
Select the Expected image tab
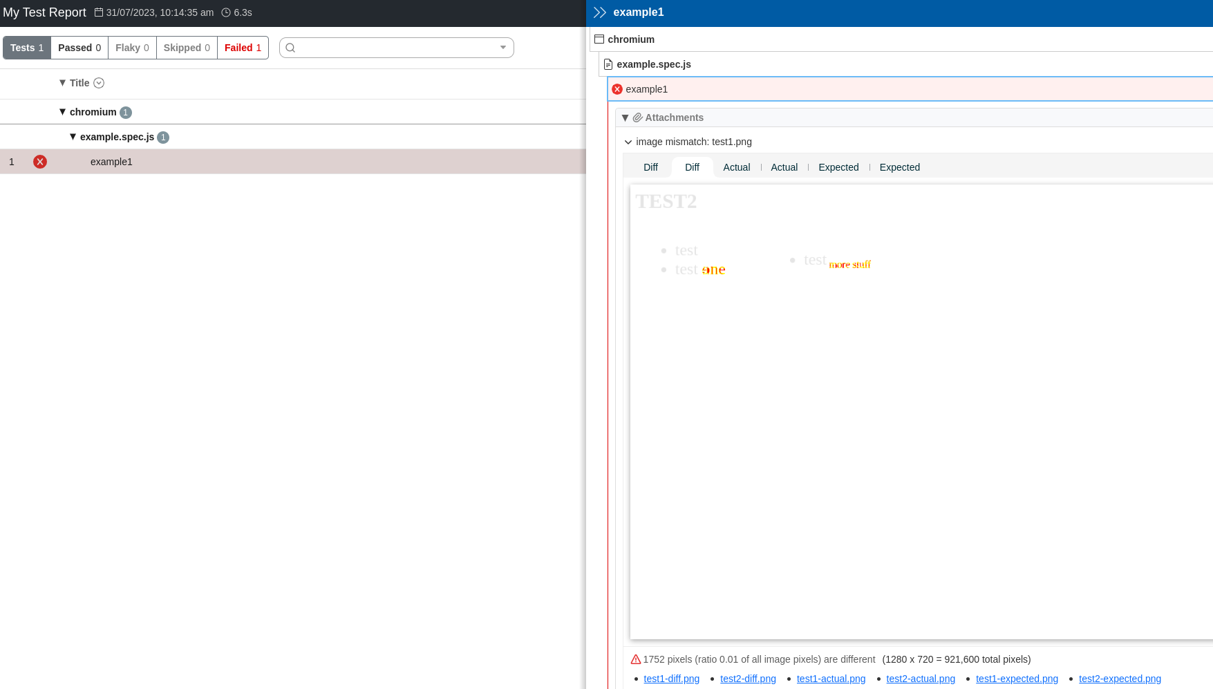(x=838, y=167)
